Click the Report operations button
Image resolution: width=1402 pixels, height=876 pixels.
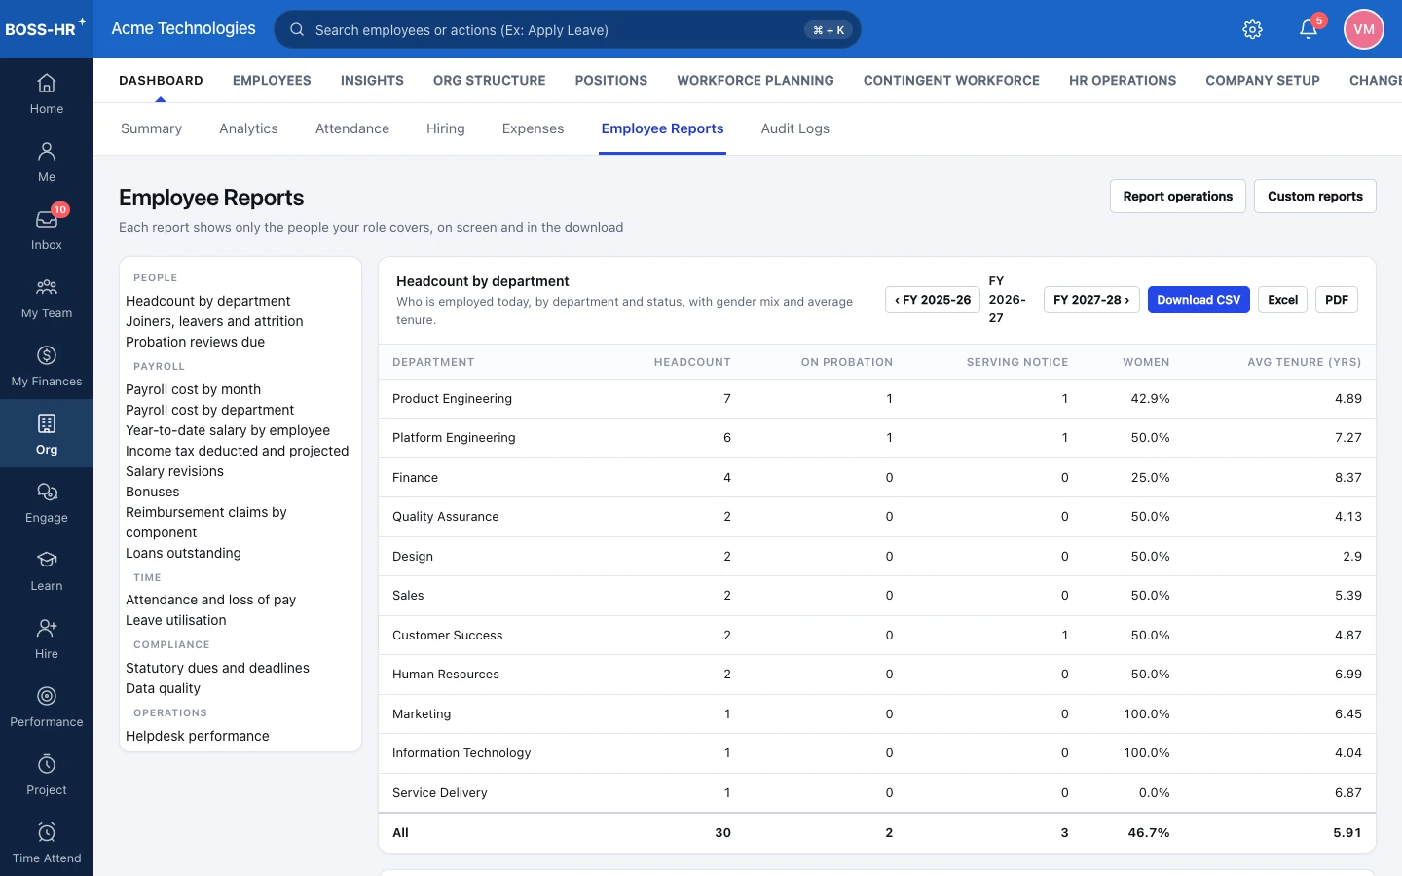[x=1178, y=196]
